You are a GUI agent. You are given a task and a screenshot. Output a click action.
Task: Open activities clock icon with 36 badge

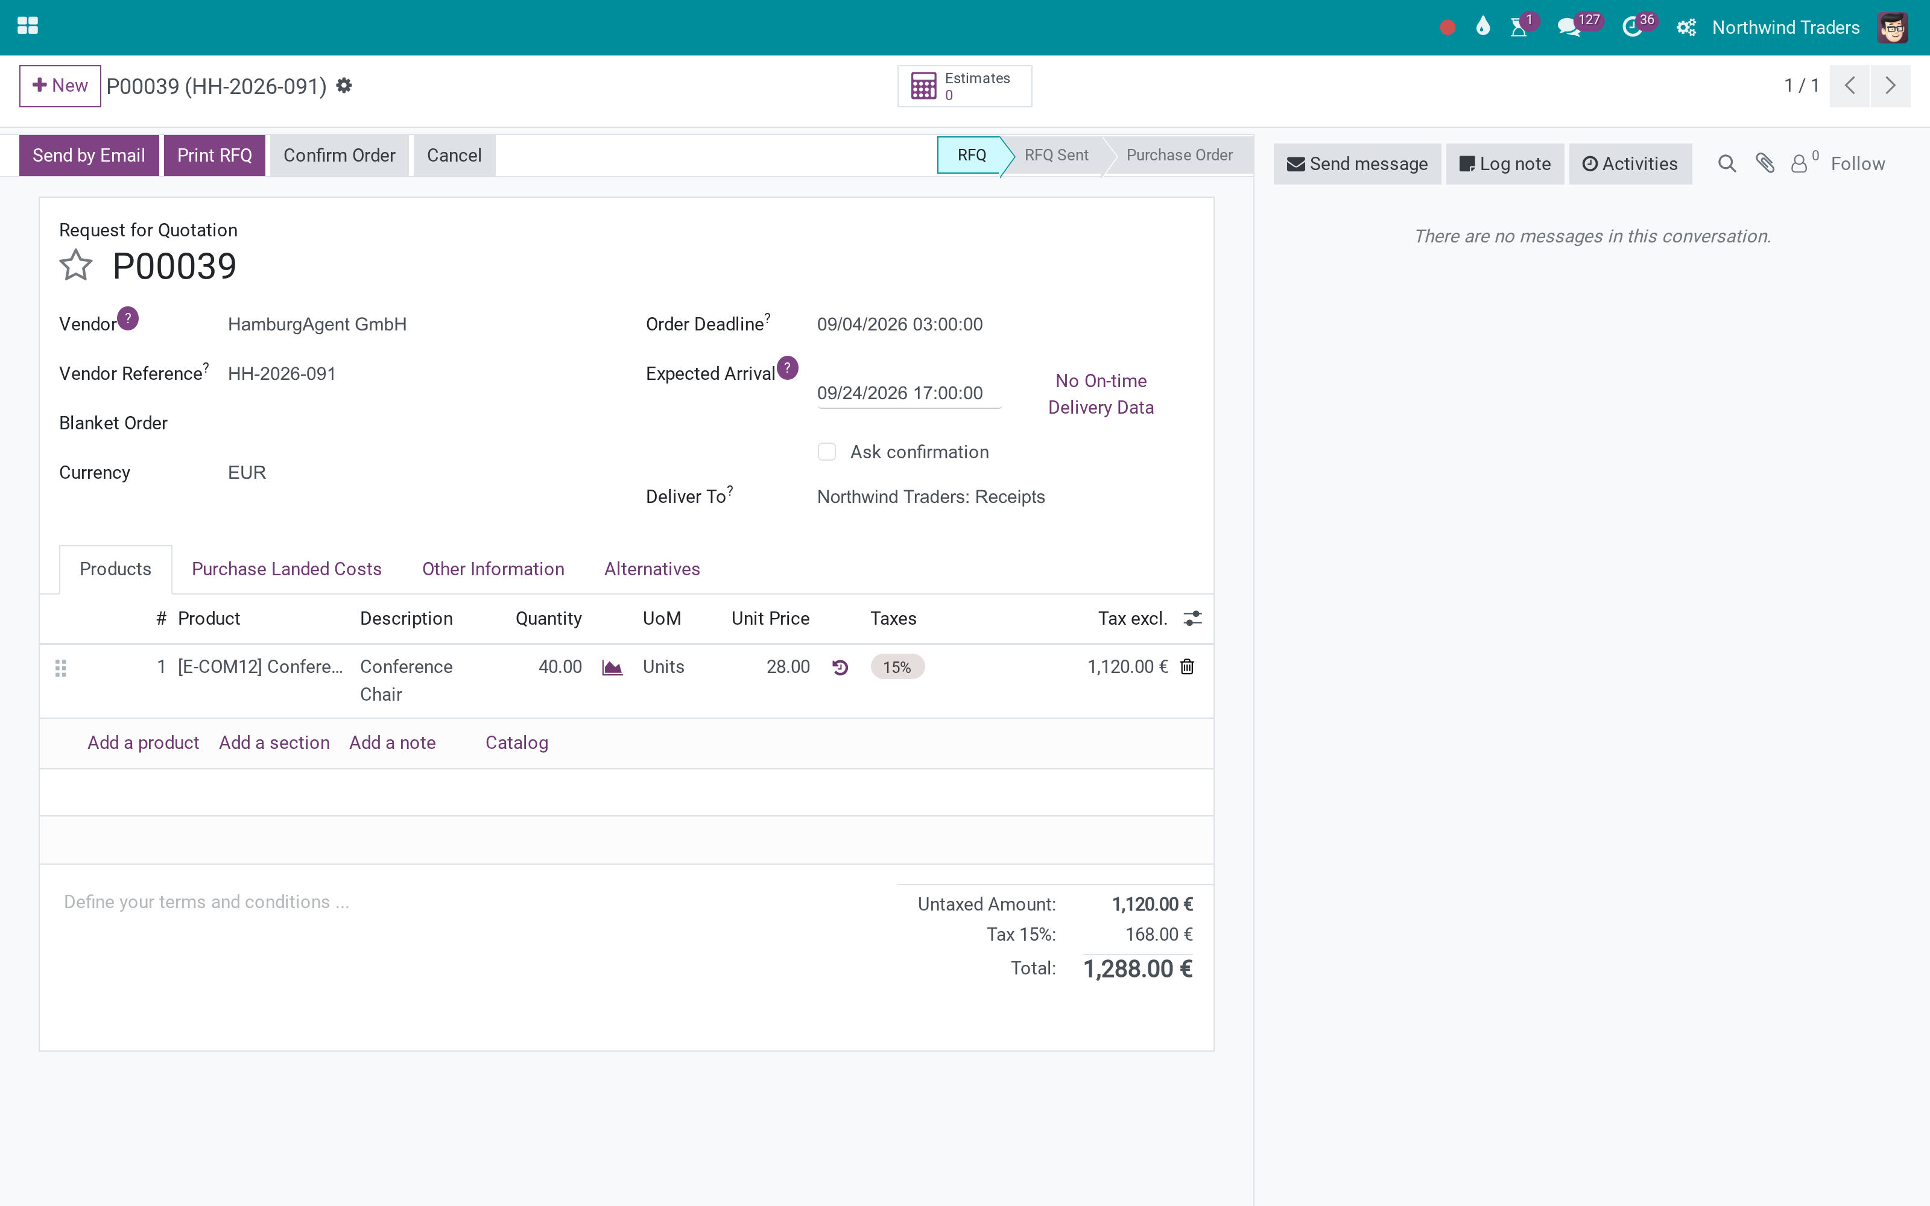click(1633, 27)
